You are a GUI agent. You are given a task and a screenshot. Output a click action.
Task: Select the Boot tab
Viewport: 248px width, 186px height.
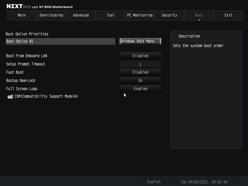[199, 15]
